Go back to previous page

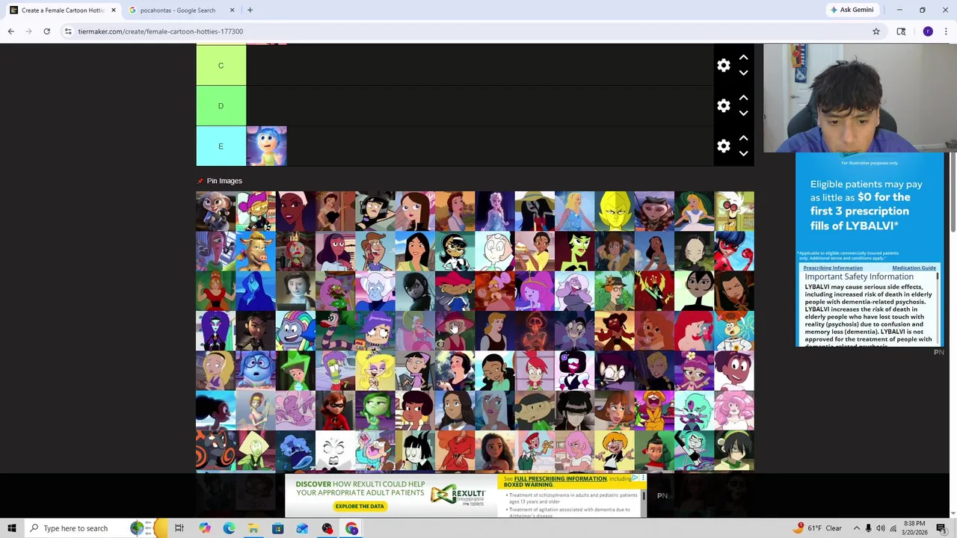pos(10,31)
